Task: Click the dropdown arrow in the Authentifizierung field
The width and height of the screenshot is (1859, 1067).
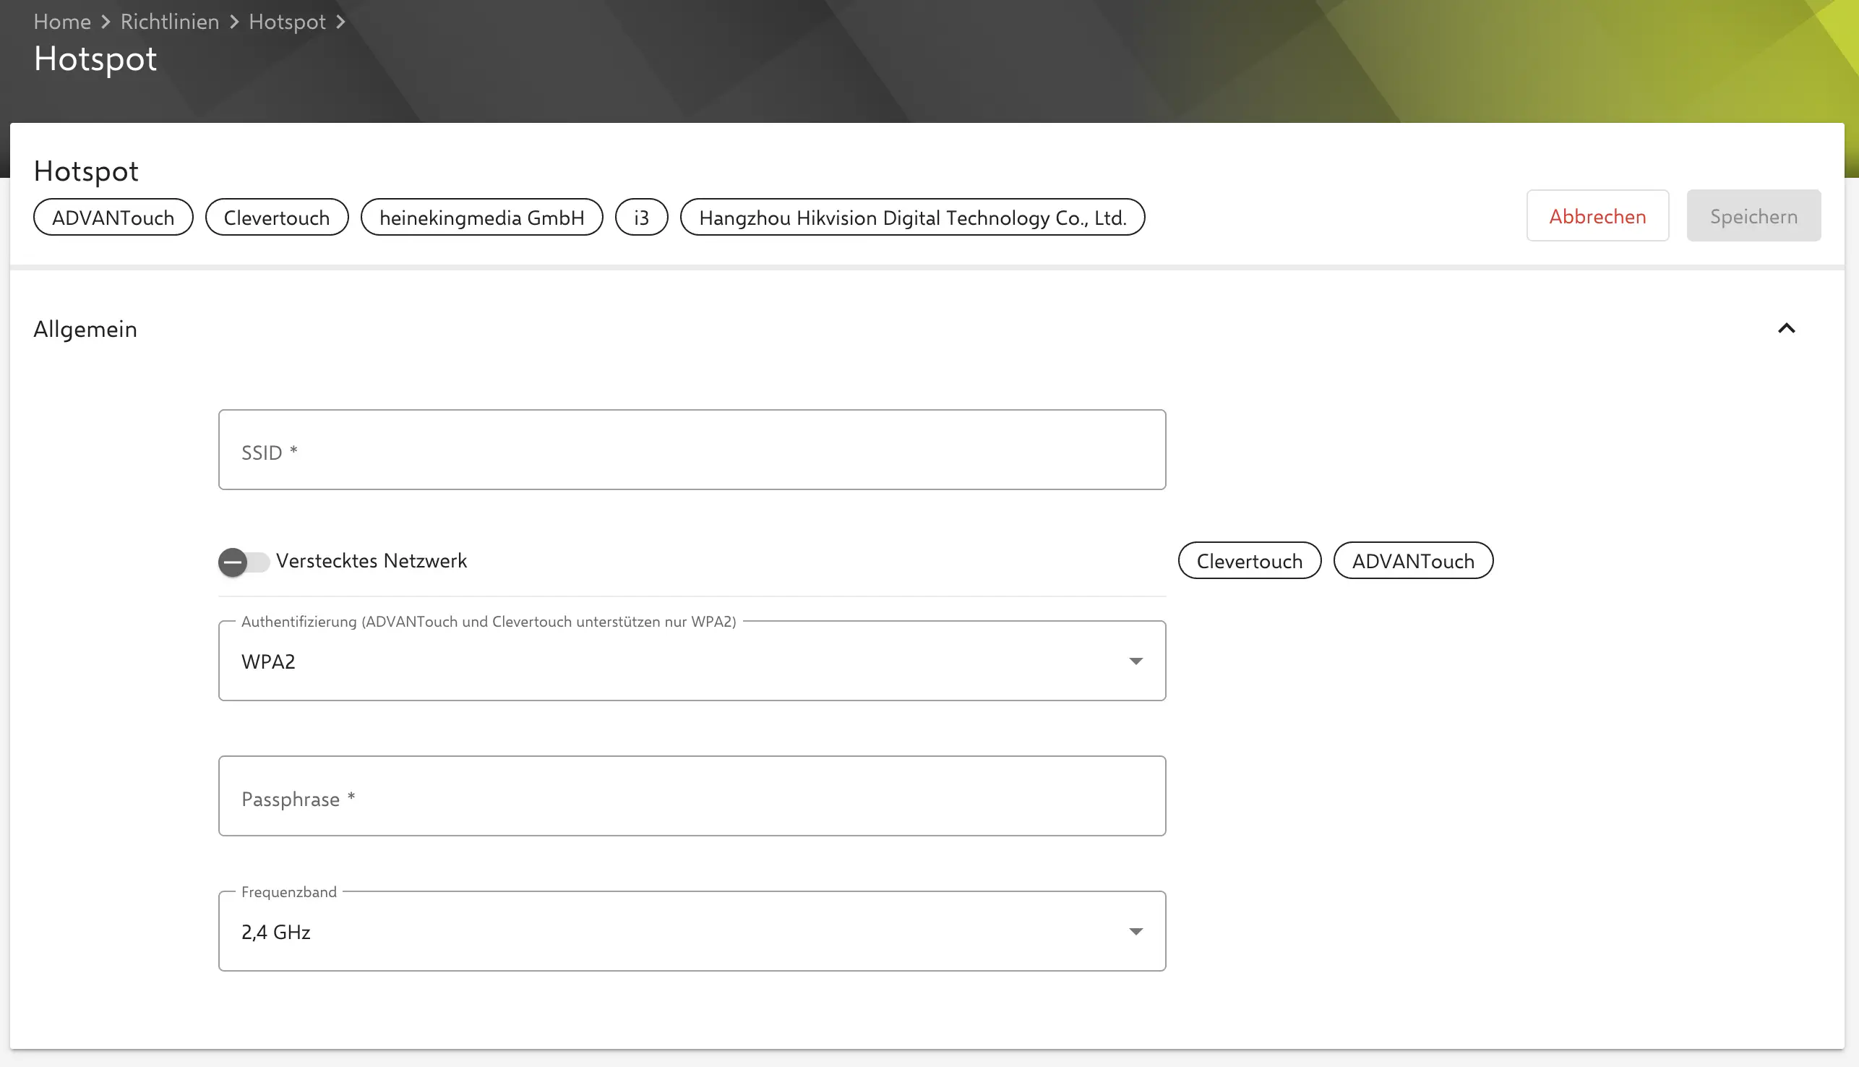Action: tap(1135, 661)
